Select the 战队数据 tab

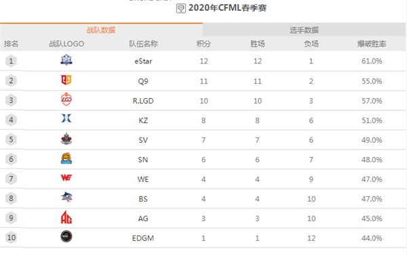point(101,30)
